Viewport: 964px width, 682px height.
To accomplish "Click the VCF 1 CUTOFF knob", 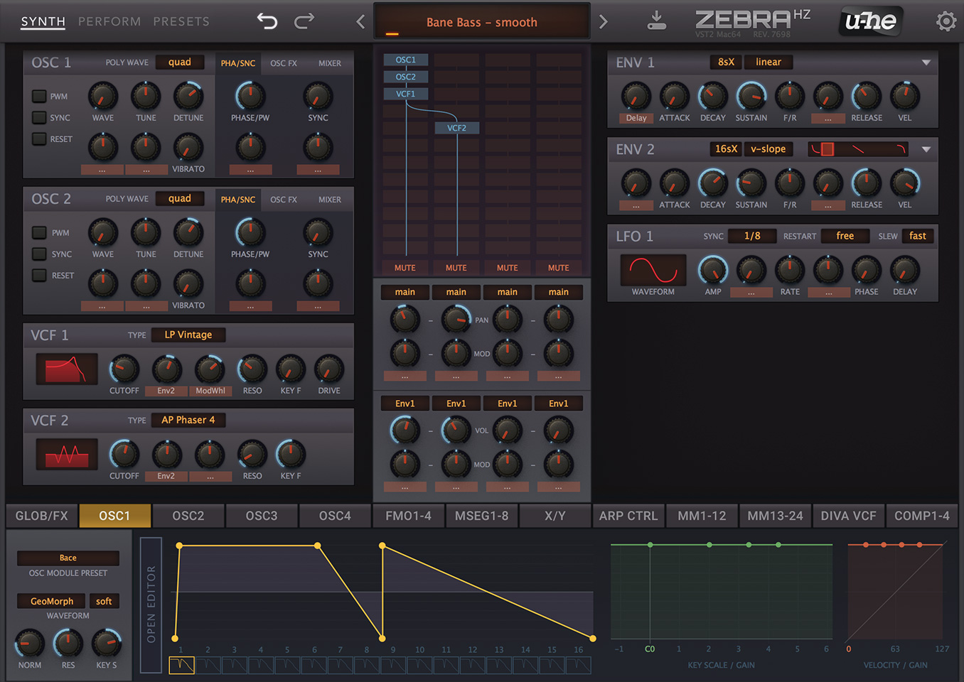I will (124, 369).
